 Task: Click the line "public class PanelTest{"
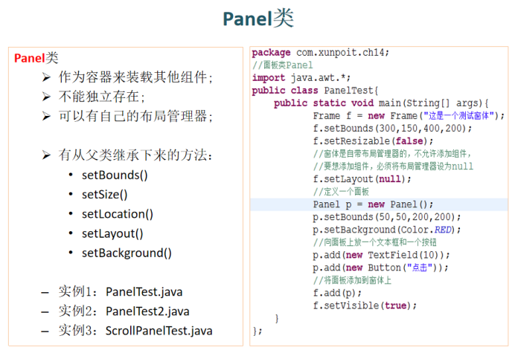pyautogui.click(x=316, y=90)
